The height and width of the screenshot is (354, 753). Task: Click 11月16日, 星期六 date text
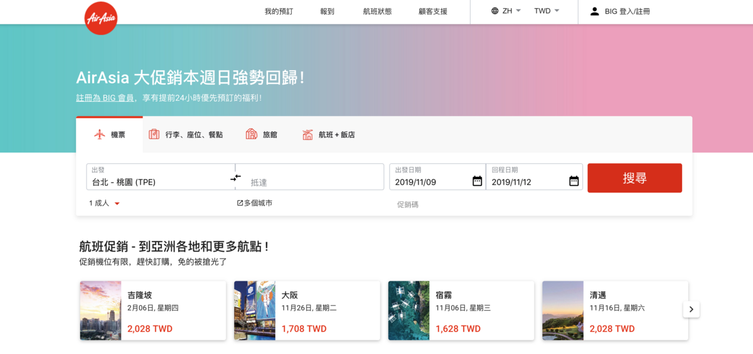[617, 308]
